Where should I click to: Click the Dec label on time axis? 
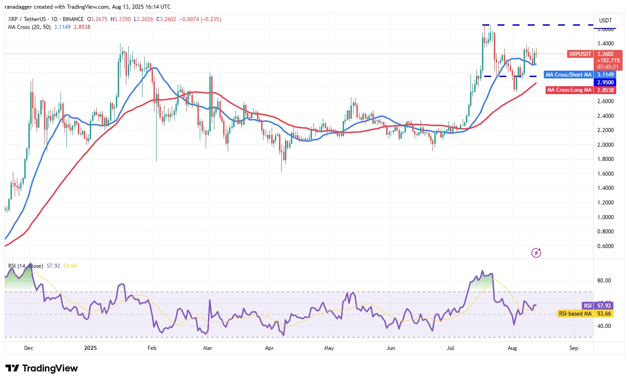tap(28, 348)
